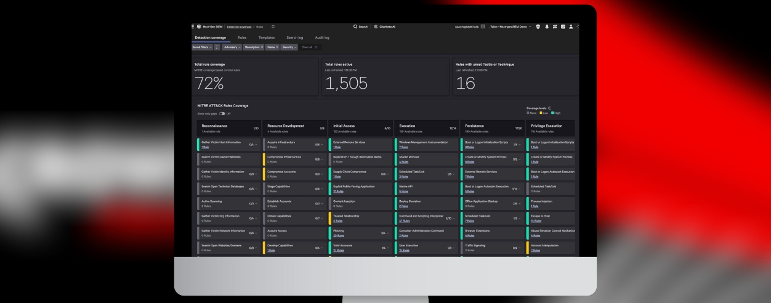771x303 pixels.
Task: Select the Persistence tactic header
Action: coord(493,127)
